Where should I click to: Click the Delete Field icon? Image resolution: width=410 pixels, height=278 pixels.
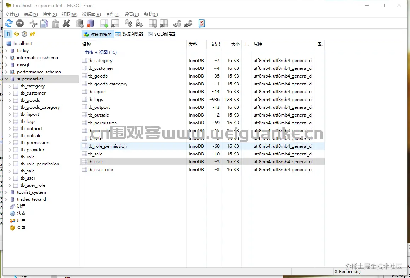pos(164,23)
